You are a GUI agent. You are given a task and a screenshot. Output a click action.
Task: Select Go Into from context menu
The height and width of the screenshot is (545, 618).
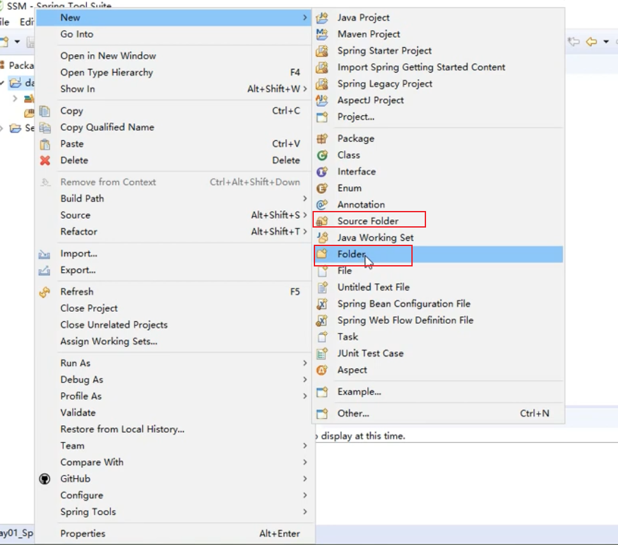coord(173,34)
